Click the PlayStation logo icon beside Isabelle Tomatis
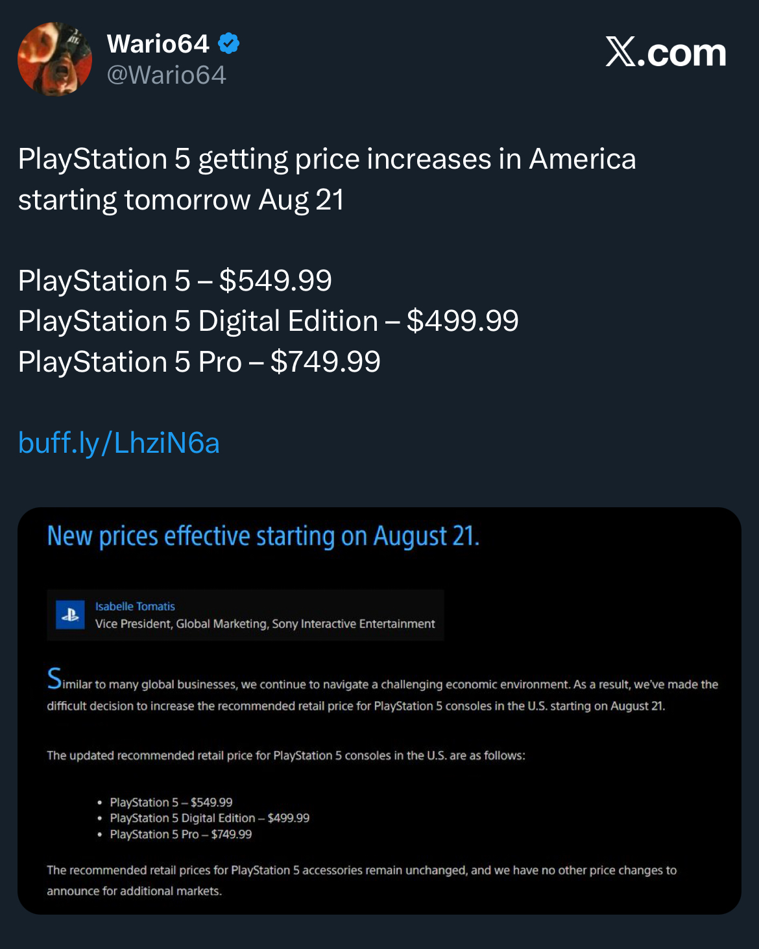 [x=70, y=615]
